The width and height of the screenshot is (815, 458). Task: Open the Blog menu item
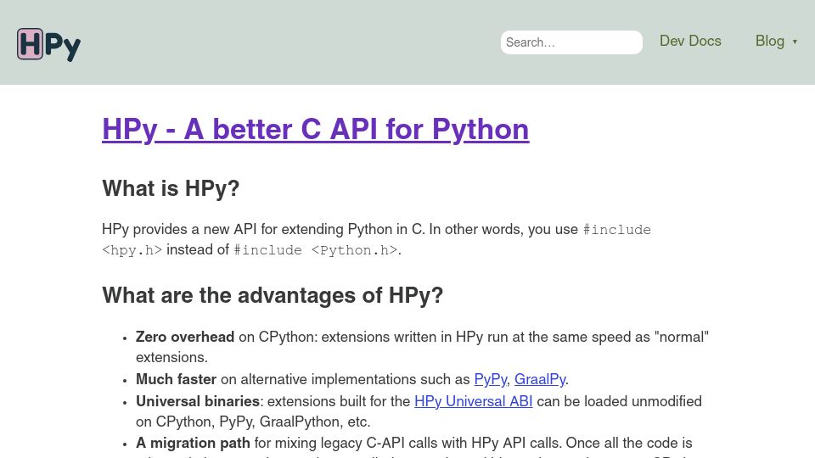pos(770,41)
